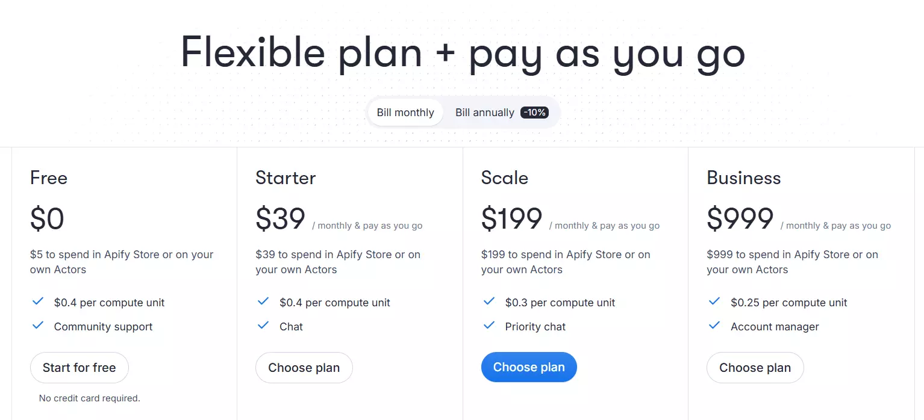Choose plan under the Starter tier

pos(304,368)
